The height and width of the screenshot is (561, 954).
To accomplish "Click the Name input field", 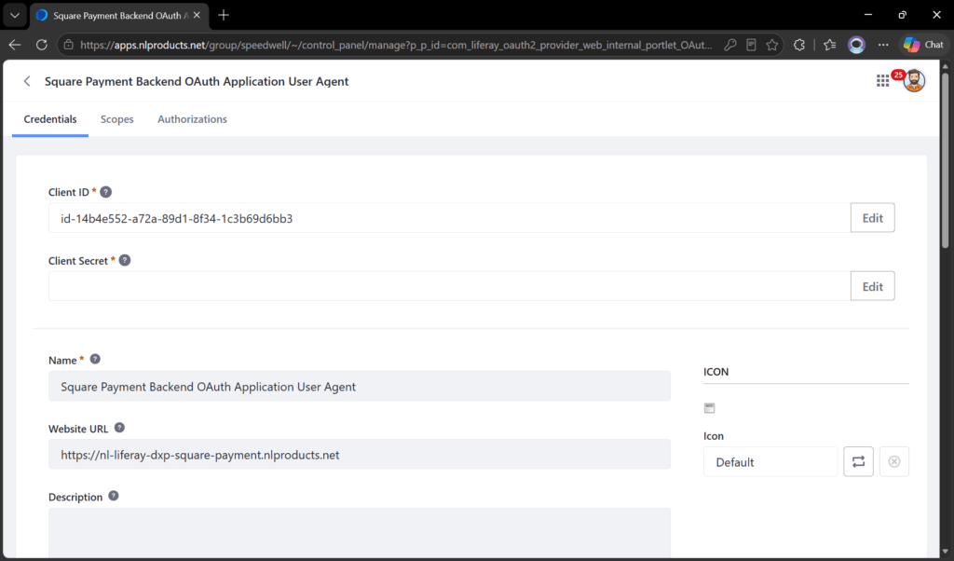I will click(x=360, y=387).
